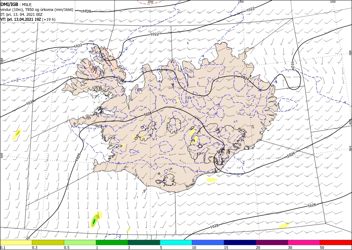Click the yellow 0.1–0.3 legend color band

pyautogui.click(x=16, y=242)
